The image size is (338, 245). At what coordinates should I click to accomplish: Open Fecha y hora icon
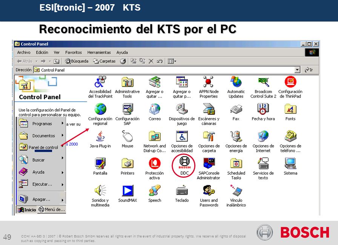[x=263, y=109]
